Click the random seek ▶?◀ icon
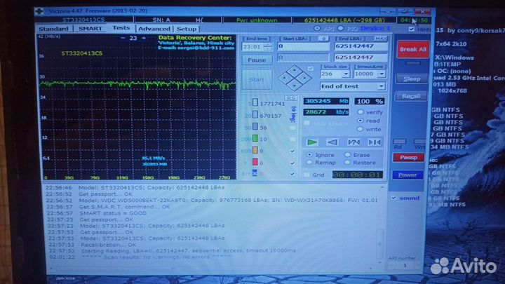This screenshot has height=284, width=505. 353,142
